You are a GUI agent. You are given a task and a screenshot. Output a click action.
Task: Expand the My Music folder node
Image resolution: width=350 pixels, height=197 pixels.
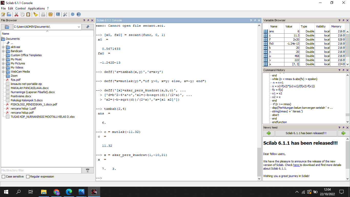tap(3, 59)
